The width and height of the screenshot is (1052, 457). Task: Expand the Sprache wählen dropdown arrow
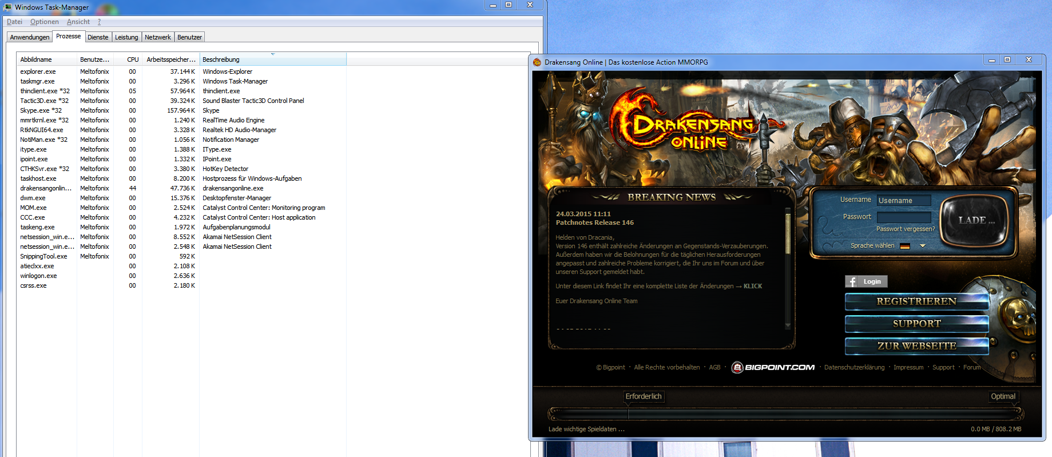tap(922, 246)
